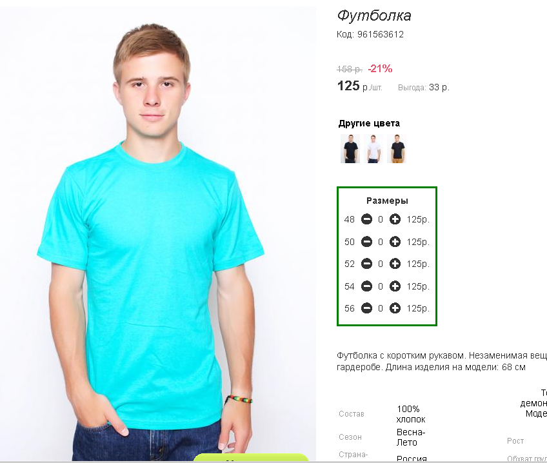Click plus icon for size 50
This screenshot has width=547, height=463.
(395, 242)
